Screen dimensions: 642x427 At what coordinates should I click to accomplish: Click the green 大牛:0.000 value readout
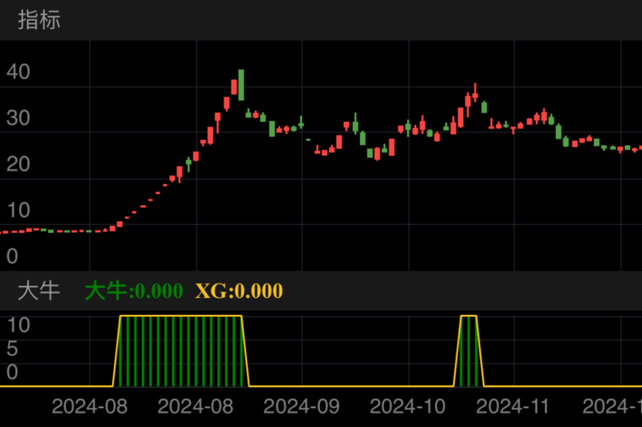(x=133, y=291)
